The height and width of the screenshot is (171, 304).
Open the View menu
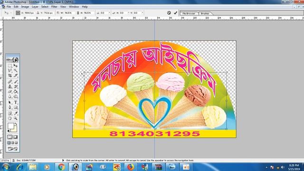pyautogui.click(x=63, y=7)
